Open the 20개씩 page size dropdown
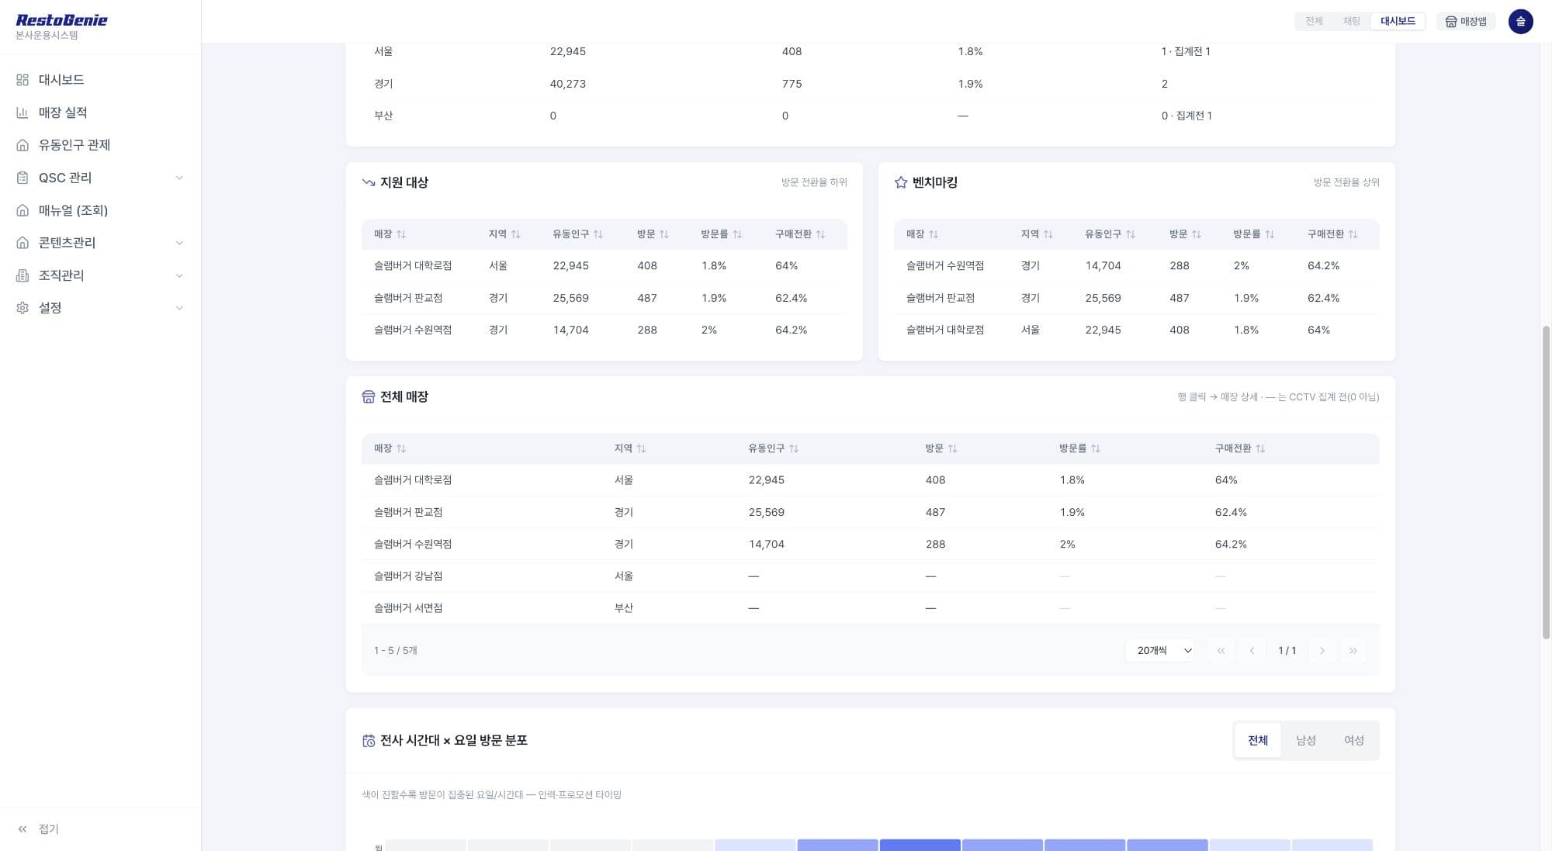This screenshot has height=851, width=1552. click(1160, 651)
